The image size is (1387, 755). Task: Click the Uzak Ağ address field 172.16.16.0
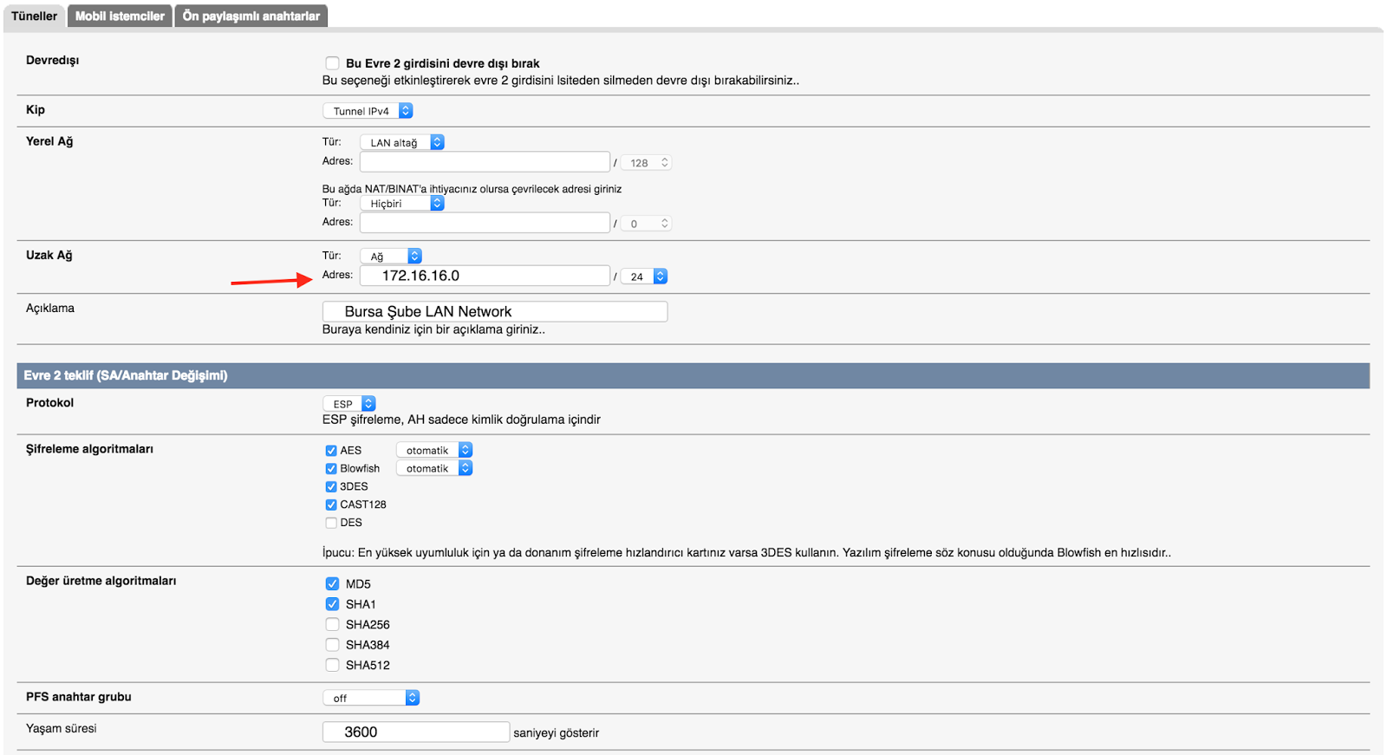[x=485, y=276]
